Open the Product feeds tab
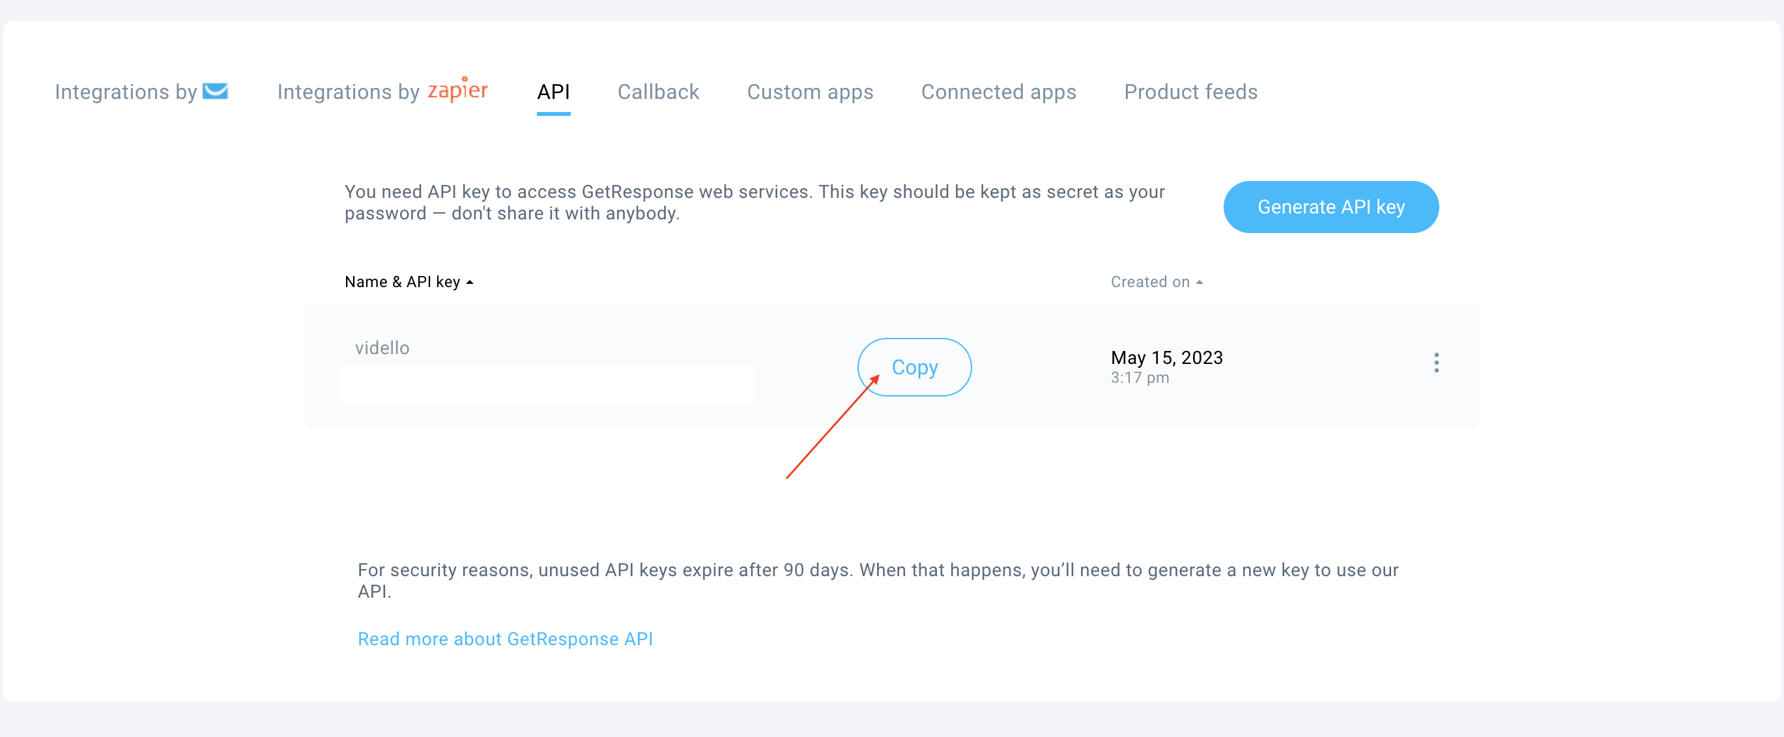 pyautogui.click(x=1190, y=92)
